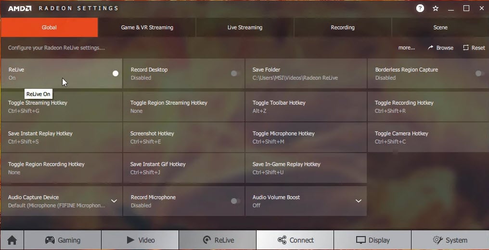This screenshot has width=489, height=250.
Task: Click the Video label in bottom bar
Action: (x=147, y=240)
